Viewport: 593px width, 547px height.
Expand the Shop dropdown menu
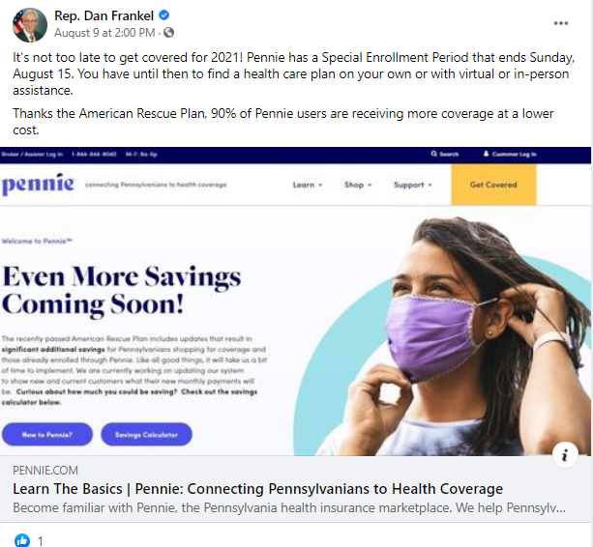358,185
